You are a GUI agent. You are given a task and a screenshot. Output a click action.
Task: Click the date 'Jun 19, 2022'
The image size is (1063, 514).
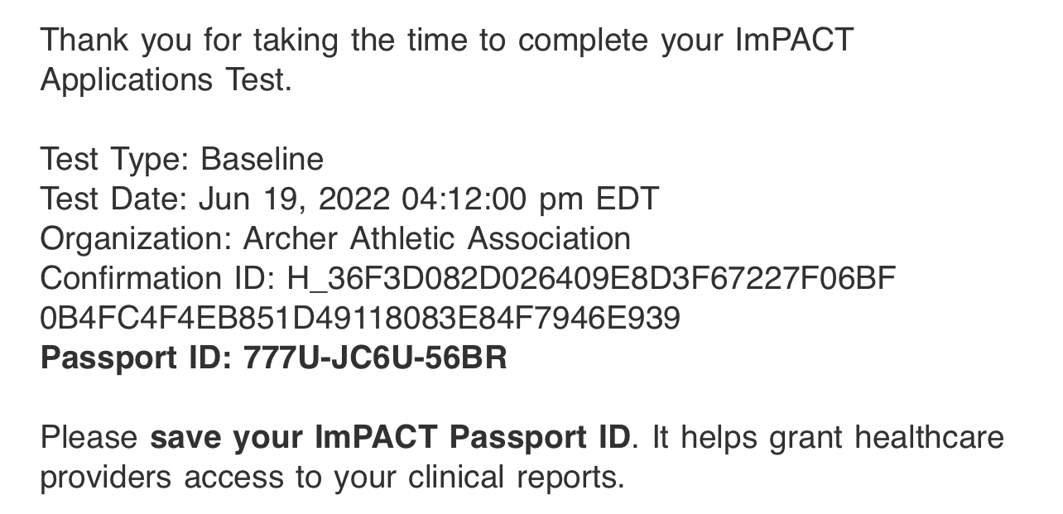[294, 199]
